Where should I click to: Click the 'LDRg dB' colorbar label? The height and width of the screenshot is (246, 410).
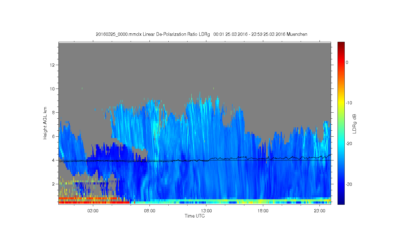(355, 124)
